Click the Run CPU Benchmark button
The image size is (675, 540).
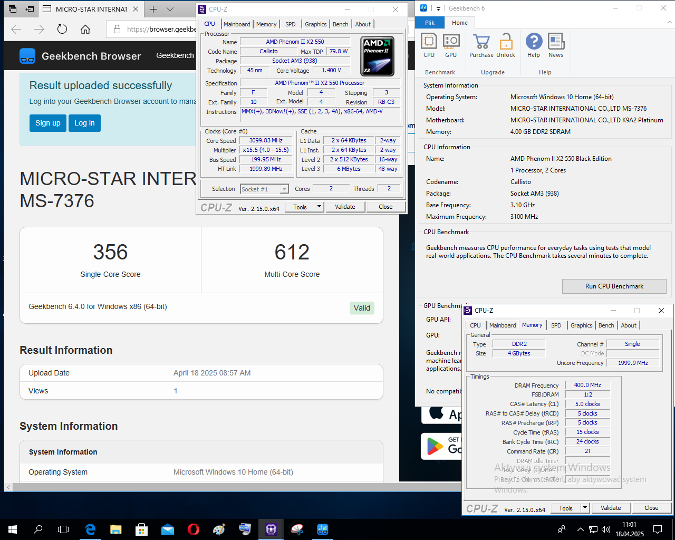[614, 286]
